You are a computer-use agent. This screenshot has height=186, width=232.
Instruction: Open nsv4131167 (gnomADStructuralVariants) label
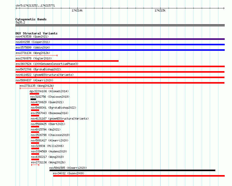pyautogui.click(x=60, y=119)
